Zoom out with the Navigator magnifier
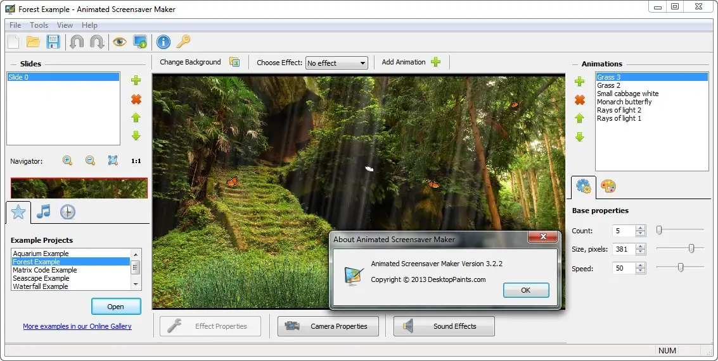Image resolution: width=718 pixels, height=361 pixels. [x=90, y=161]
